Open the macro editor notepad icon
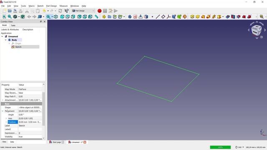This screenshot has width=267, height=150. click(x=110, y=11)
